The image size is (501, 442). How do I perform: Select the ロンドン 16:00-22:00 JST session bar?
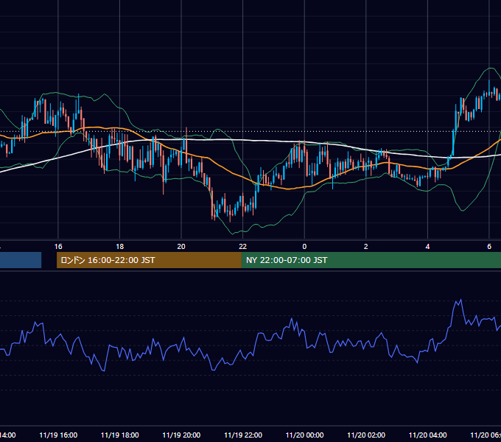149,260
